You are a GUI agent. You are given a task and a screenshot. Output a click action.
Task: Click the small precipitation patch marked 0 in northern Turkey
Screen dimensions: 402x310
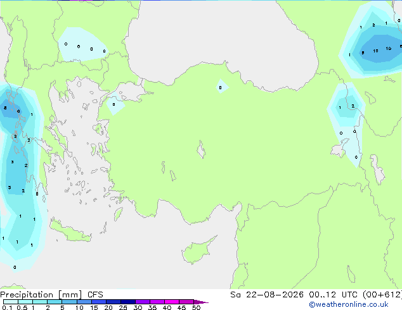pyautogui.click(x=221, y=87)
